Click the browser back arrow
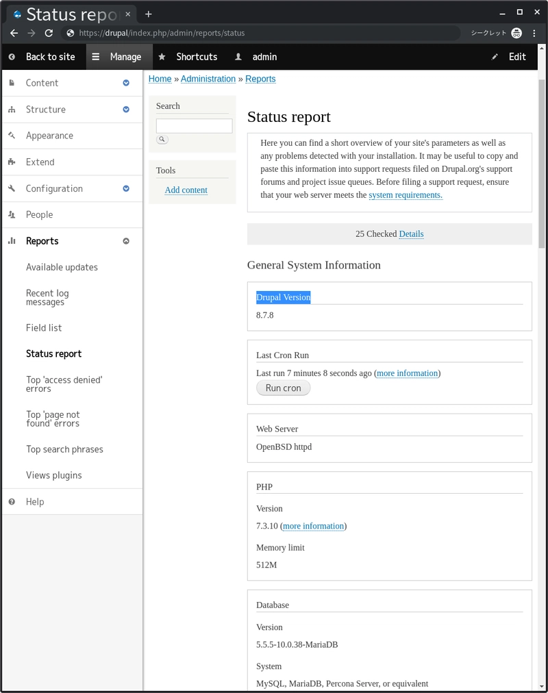Viewport: 548px width, 693px height. [14, 33]
